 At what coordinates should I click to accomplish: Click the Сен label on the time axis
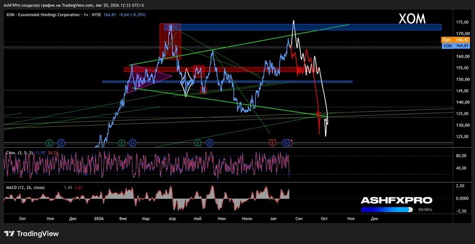coord(299,218)
